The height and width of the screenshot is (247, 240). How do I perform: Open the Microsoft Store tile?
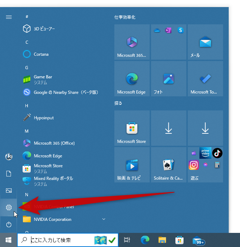132,128
